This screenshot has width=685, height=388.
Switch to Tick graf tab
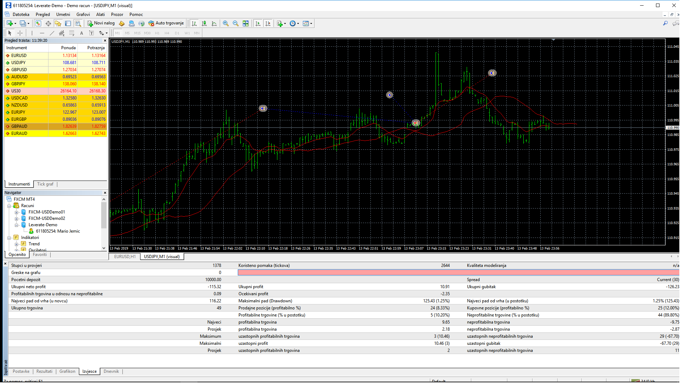coord(45,184)
